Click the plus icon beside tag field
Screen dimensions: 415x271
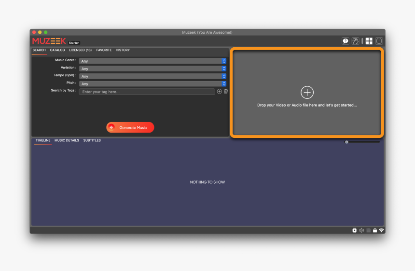pyautogui.click(x=219, y=92)
